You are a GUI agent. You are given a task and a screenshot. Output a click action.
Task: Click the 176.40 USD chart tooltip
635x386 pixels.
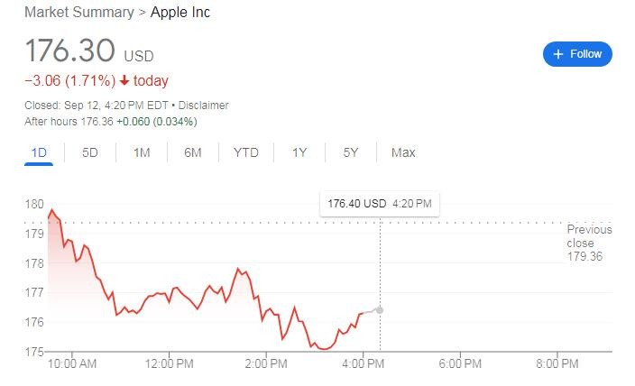379,204
